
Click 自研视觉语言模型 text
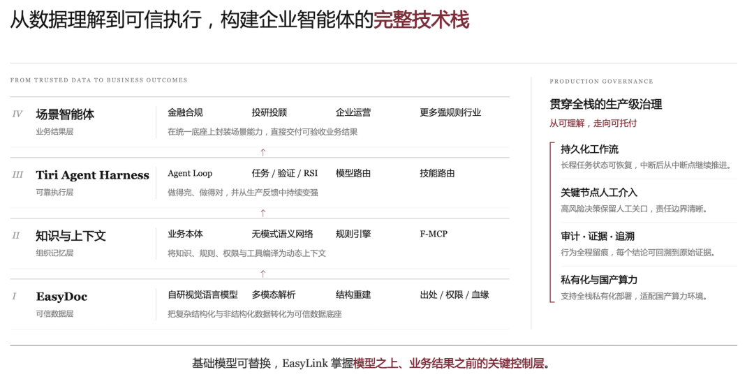[x=202, y=295]
